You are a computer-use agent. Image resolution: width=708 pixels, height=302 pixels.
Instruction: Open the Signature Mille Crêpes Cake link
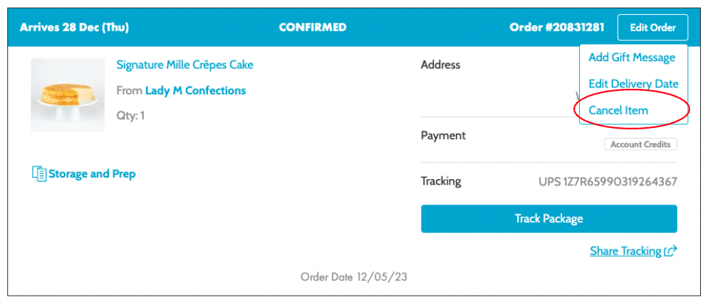click(x=184, y=65)
